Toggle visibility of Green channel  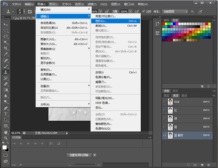tap(165, 119)
